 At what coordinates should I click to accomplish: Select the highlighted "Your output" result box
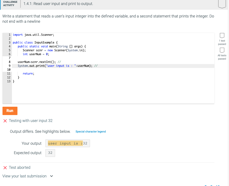(67, 143)
